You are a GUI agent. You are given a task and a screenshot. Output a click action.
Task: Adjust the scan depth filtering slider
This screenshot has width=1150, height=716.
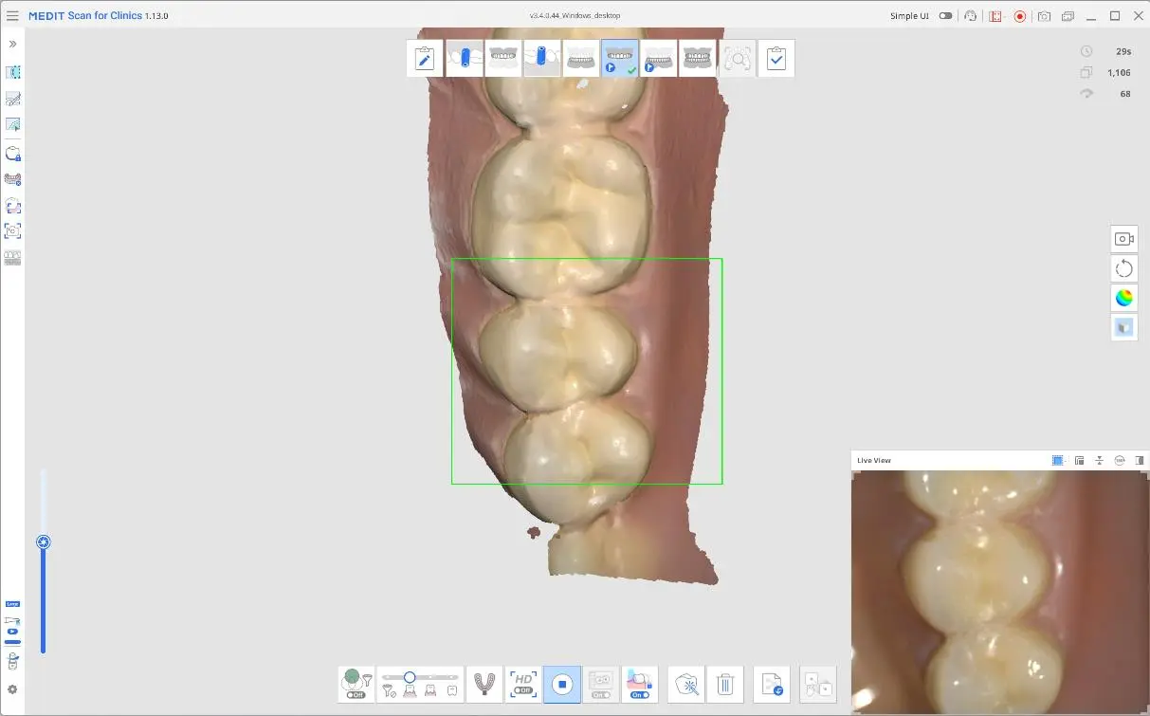(410, 677)
